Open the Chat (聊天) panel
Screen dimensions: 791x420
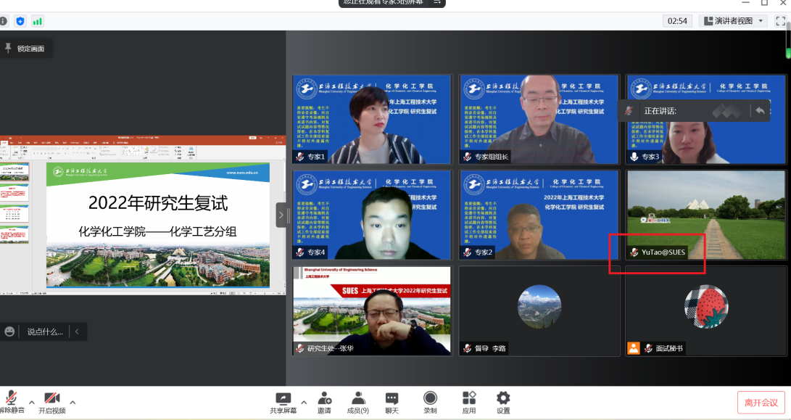392,402
